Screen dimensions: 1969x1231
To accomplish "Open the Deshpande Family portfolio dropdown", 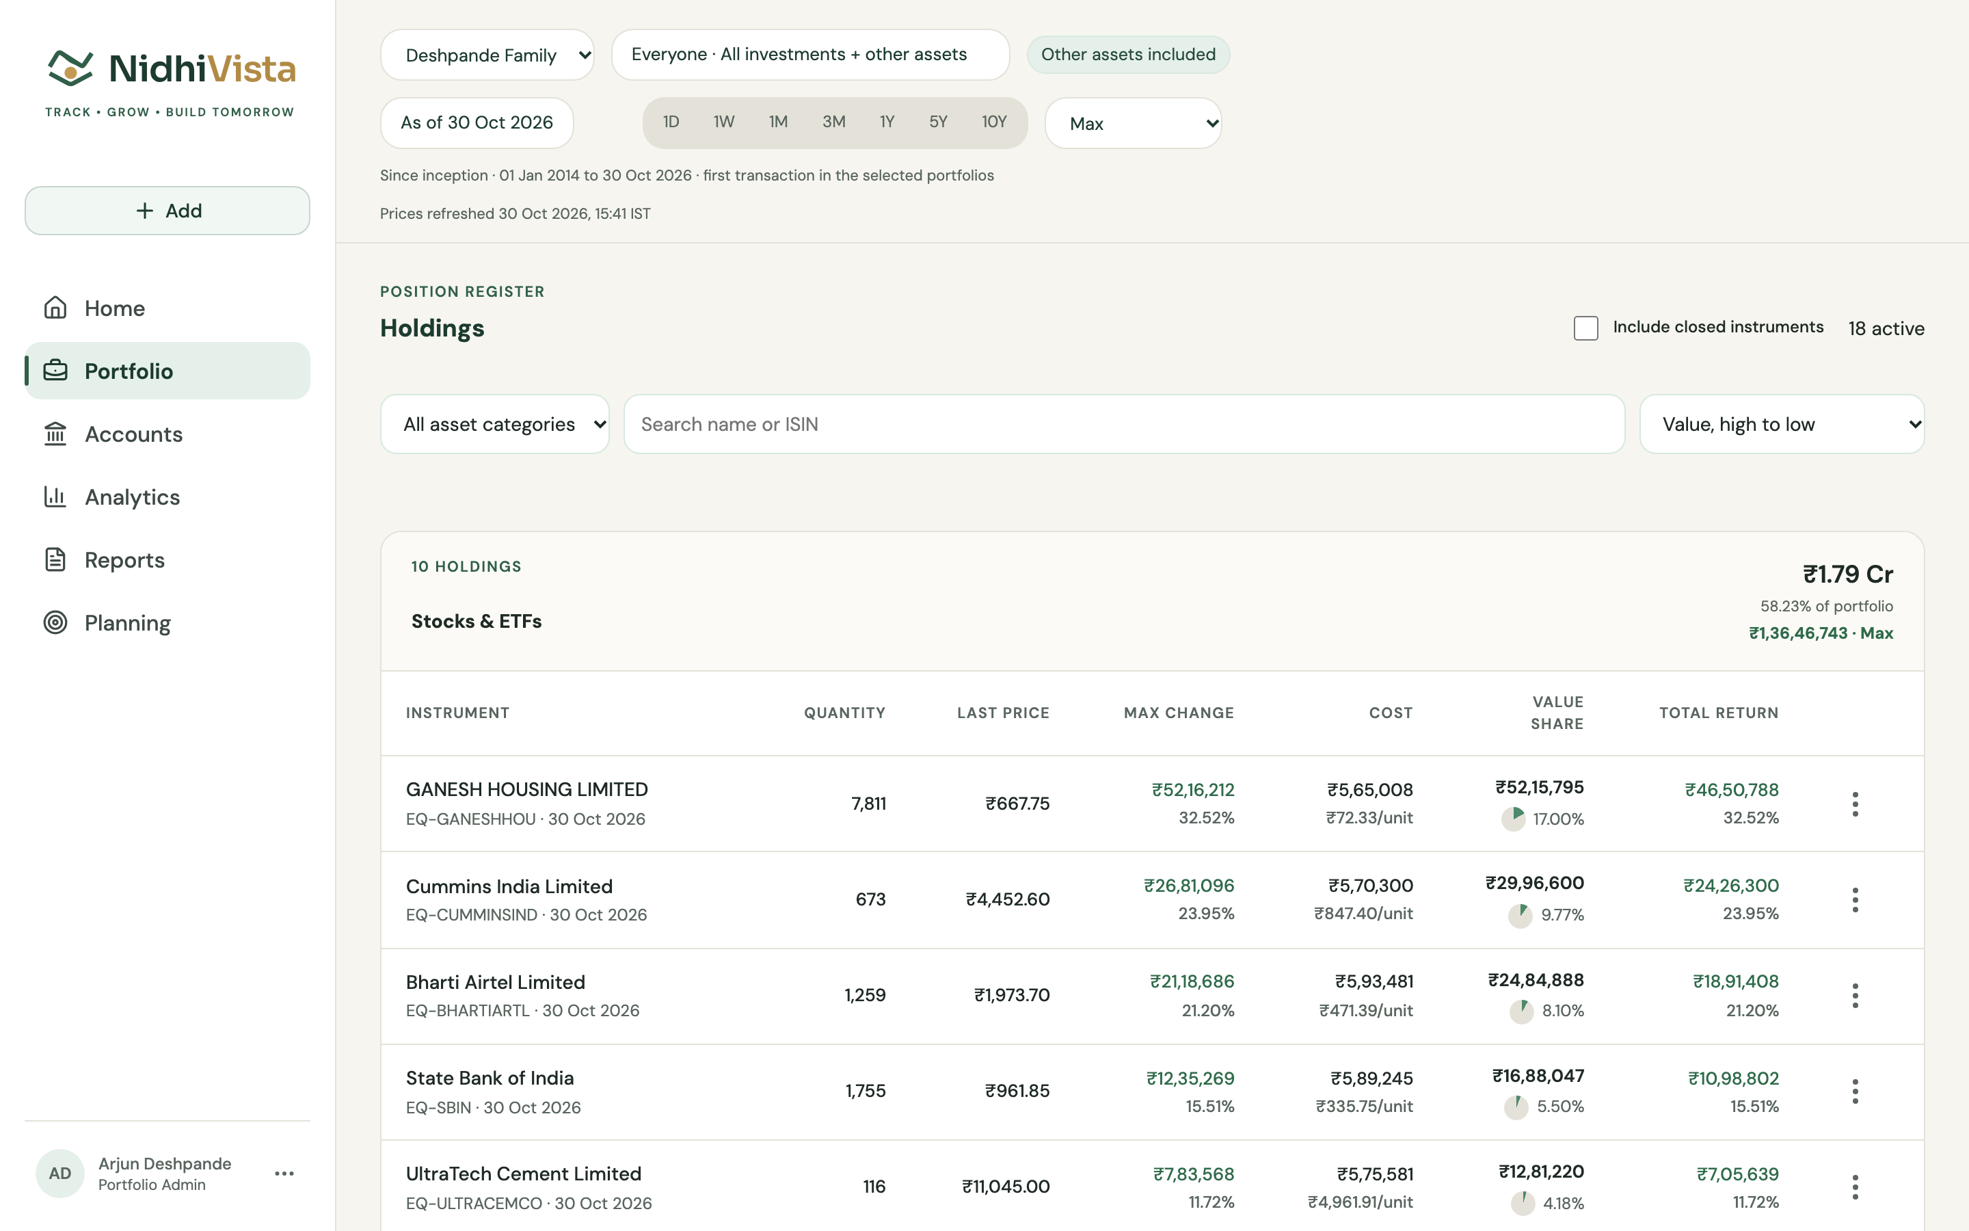I will 487,55.
